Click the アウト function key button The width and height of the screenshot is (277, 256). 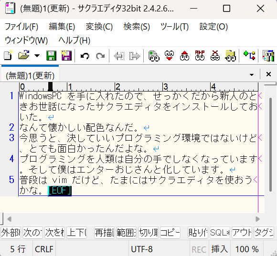pos(242,233)
